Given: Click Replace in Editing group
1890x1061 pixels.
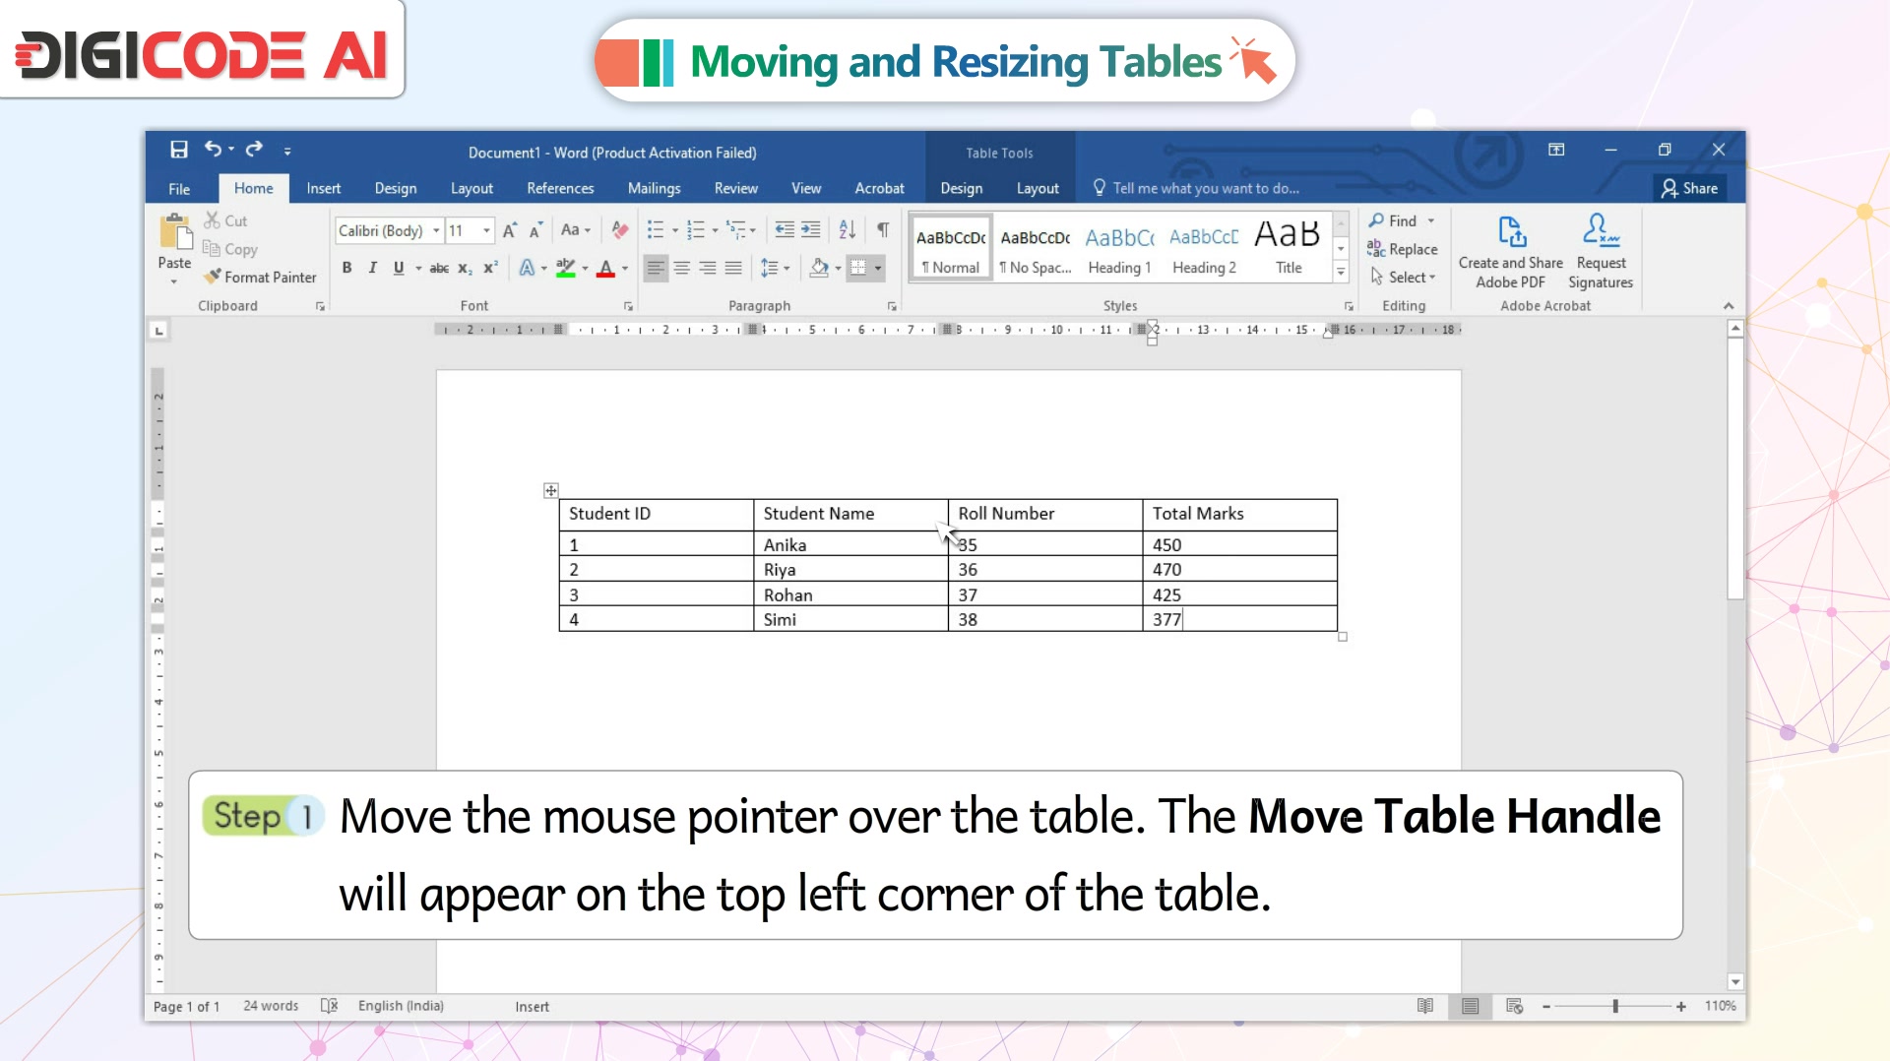Looking at the screenshot, I should tap(1403, 250).
